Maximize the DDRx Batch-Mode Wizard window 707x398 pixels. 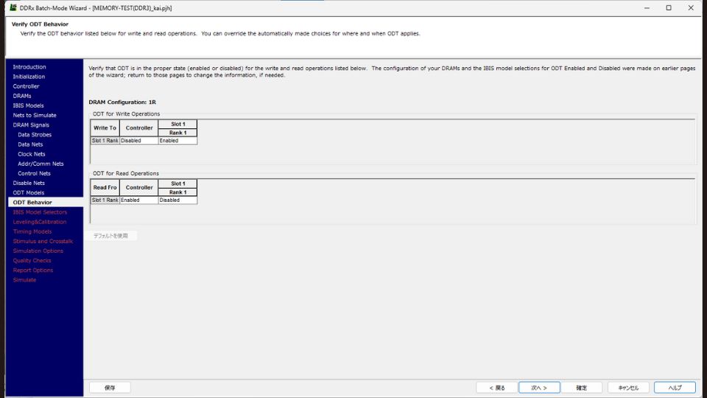pos(669,7)
